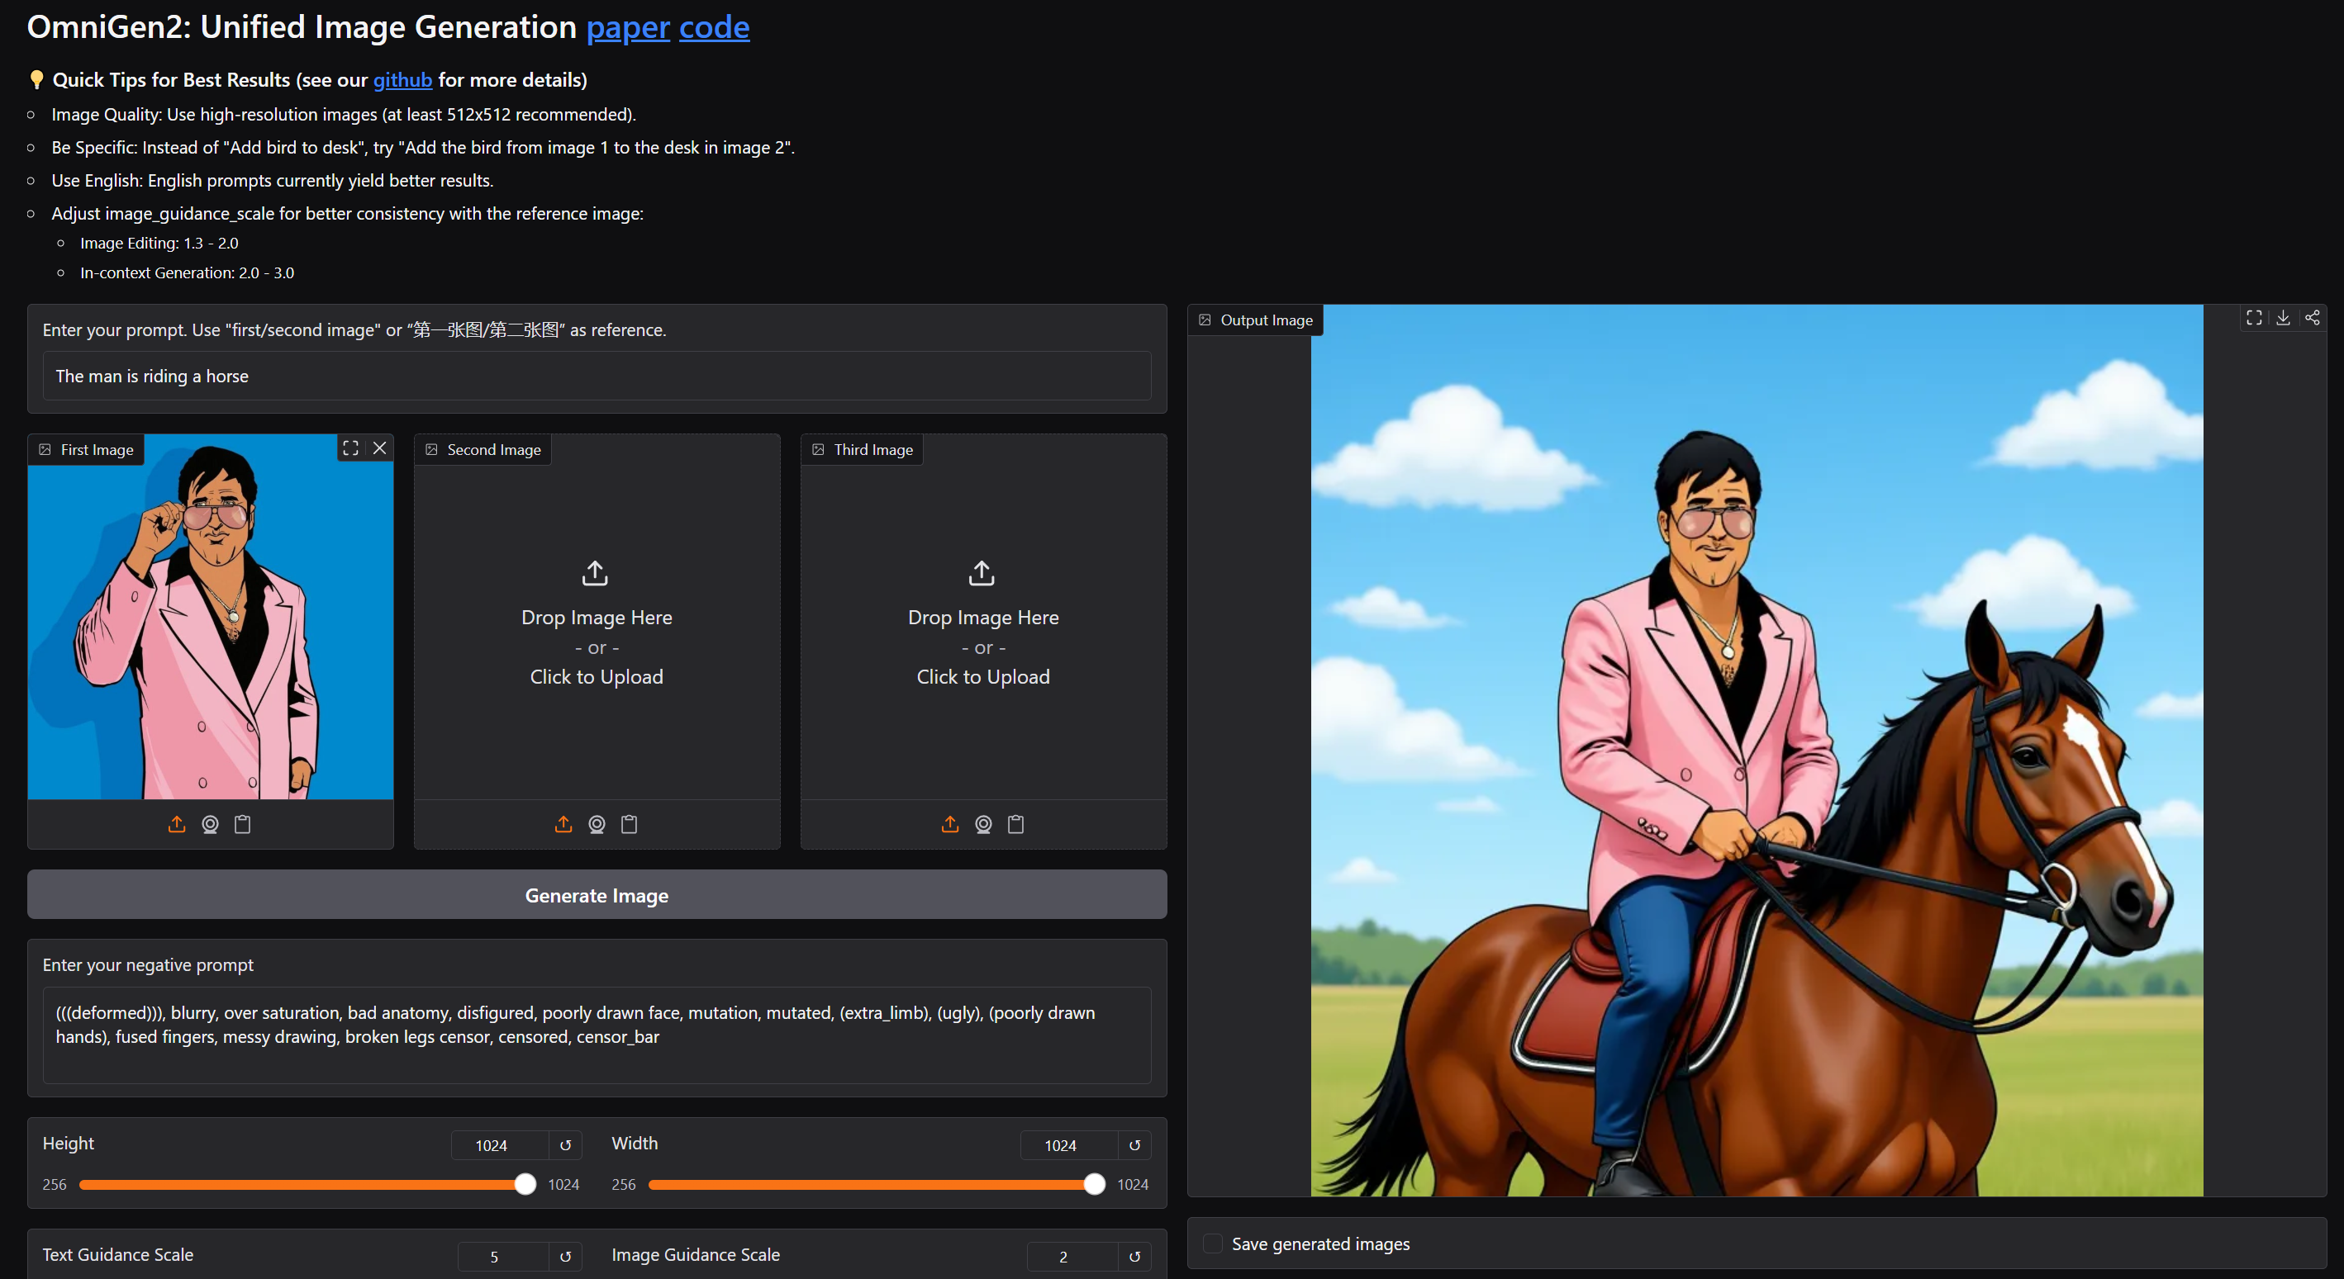
Task: Click the Generate Image button
Action: tap(597, 895)
